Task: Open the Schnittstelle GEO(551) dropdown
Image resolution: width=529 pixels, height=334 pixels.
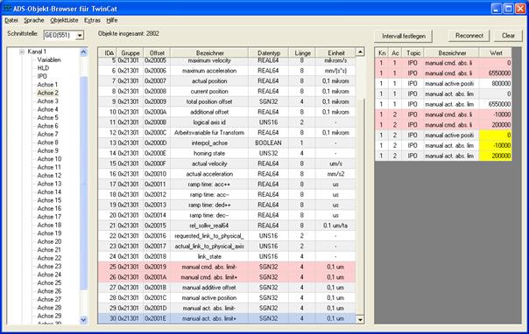Action: click(80, 35)
